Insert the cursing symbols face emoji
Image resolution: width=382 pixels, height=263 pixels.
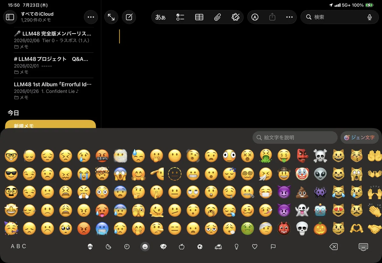click(x=102, y=156)
